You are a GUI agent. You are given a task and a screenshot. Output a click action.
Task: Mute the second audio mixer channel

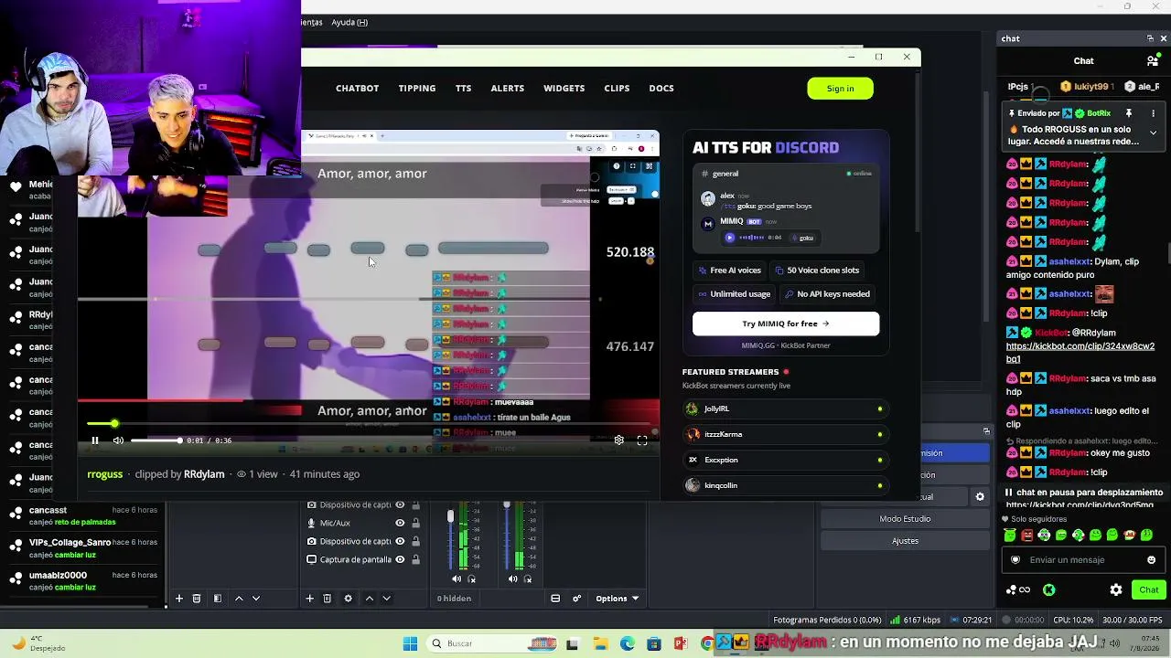[512, 579]
